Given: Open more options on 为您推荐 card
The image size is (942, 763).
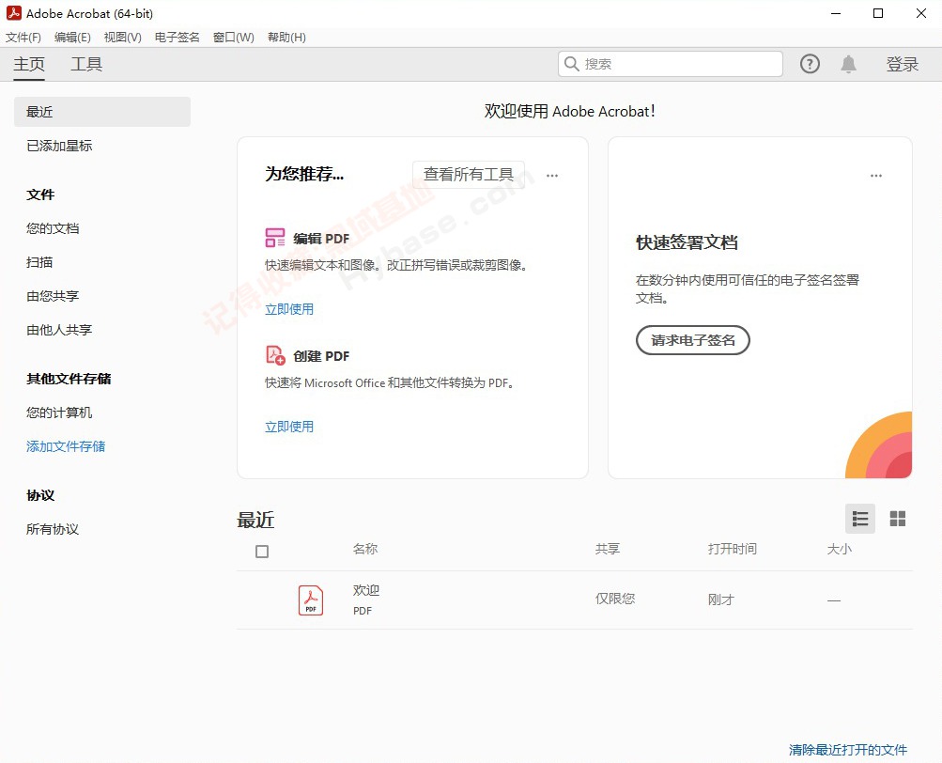Looking at the screenshot, I should [552, 176].
